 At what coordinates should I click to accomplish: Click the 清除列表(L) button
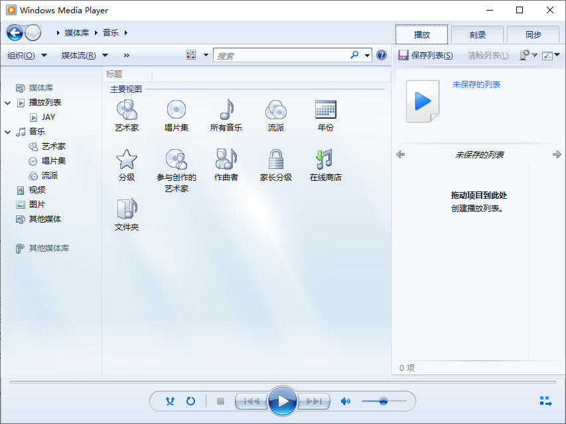pos(488,55)
